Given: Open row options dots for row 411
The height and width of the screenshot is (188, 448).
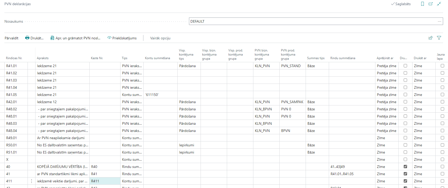Looking at the screenshot, I should pos(31,181).
